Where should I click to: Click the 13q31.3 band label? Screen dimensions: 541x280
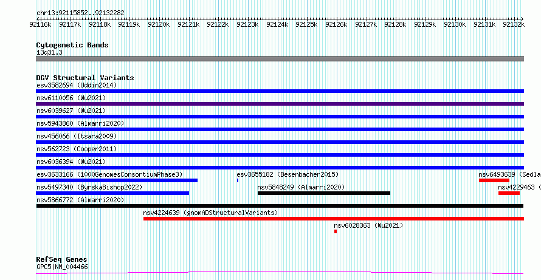(x=49, y=52)
